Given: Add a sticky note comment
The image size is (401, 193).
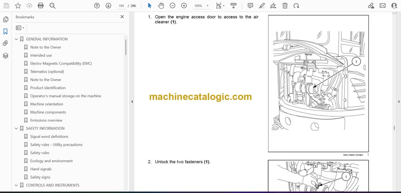Looking at the screenshot, I should (x=250, y=6).
